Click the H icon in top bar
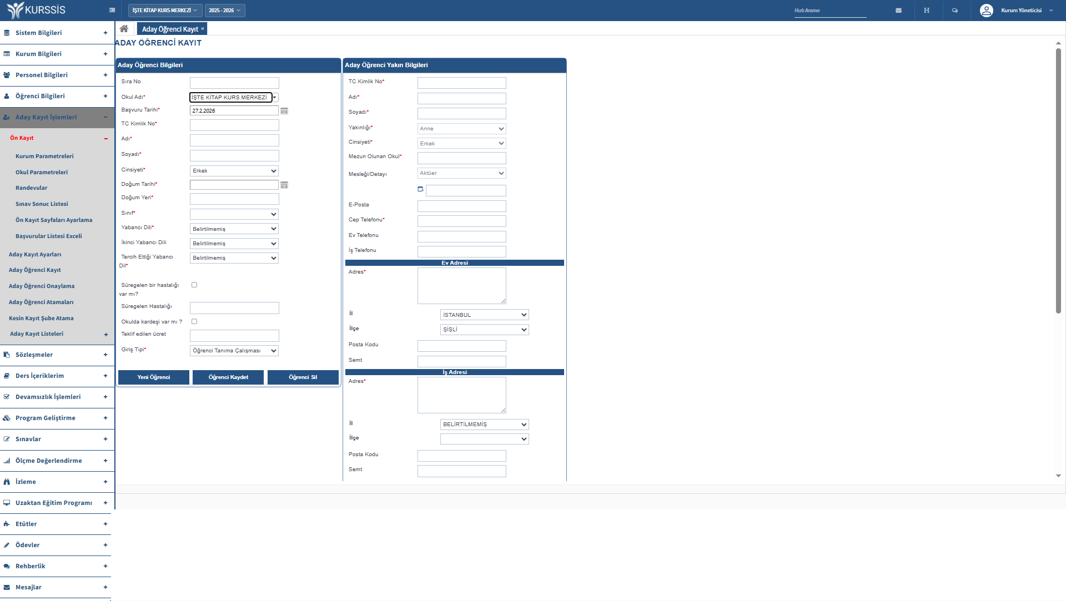 coord(927,11)
